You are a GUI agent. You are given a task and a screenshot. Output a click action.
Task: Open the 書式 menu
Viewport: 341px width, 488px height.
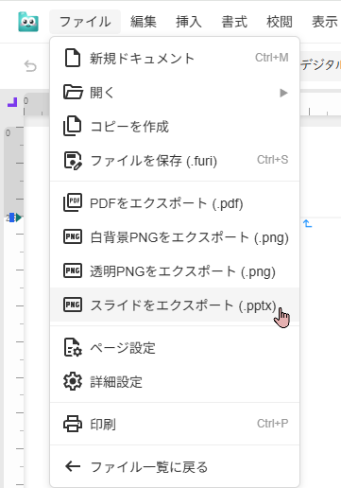pyautogui.click(x=234, y=22)
